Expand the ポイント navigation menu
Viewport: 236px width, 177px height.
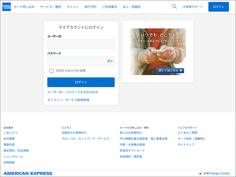[73, 7]
